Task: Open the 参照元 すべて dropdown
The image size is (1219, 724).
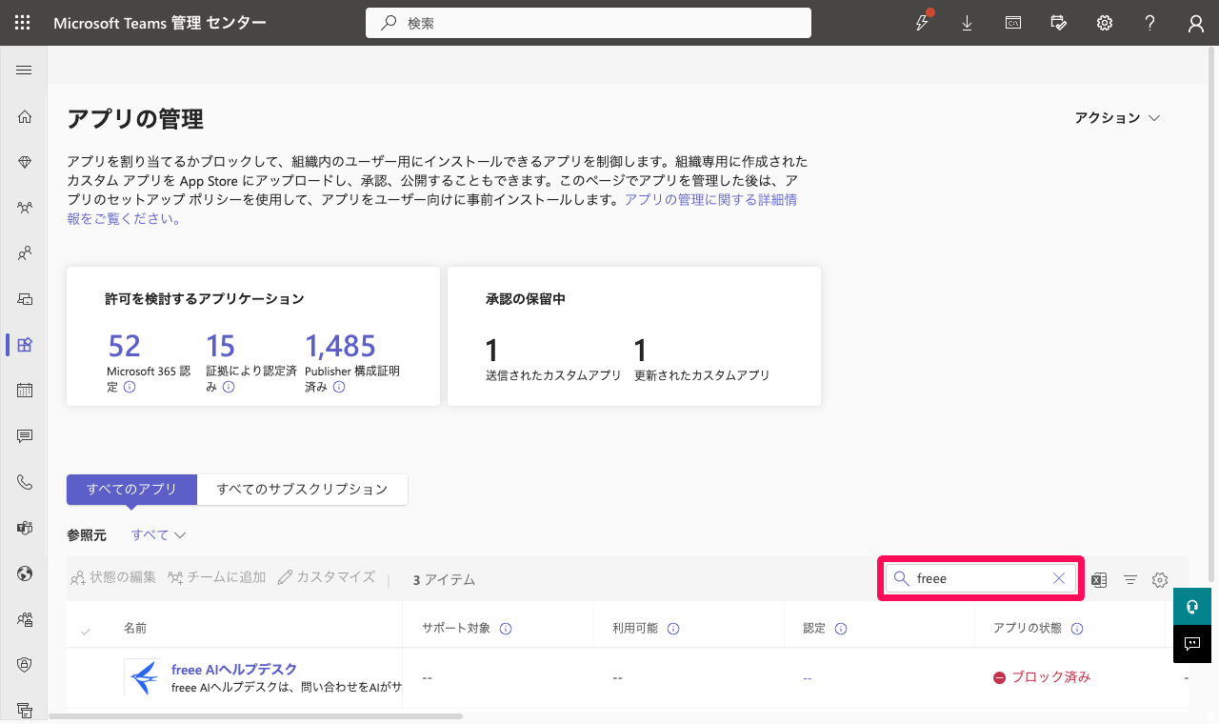Action: tap(158, 535)
